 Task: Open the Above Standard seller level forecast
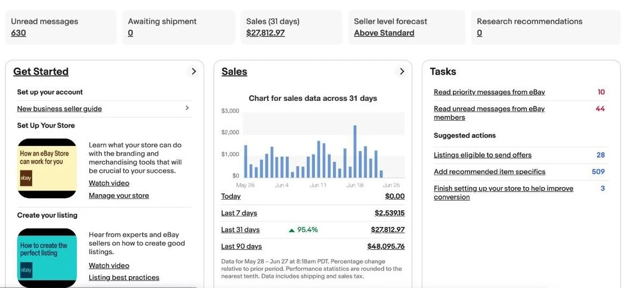pyautogui.click(x=384, y=33)
